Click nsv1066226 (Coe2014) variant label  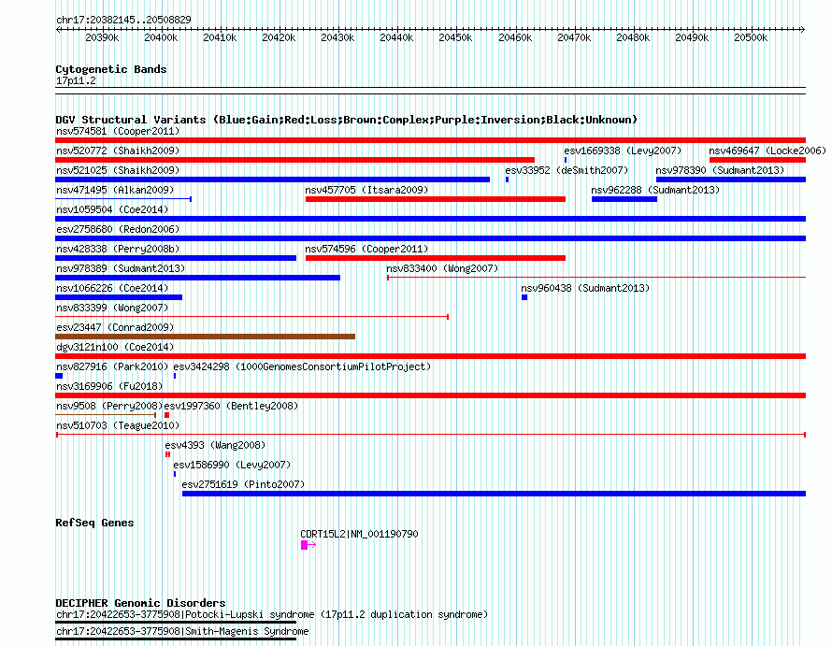112,288
